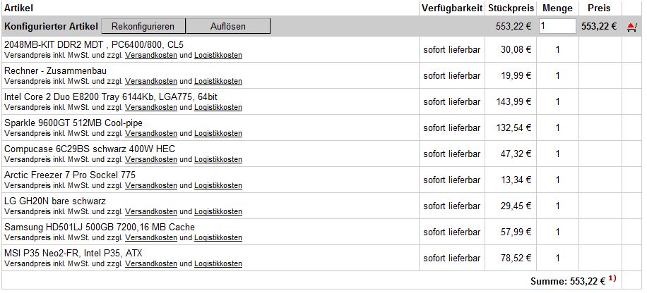
Task: Click the Menge quantity input field
Action: pyautogui.click(x=557, y=26)
